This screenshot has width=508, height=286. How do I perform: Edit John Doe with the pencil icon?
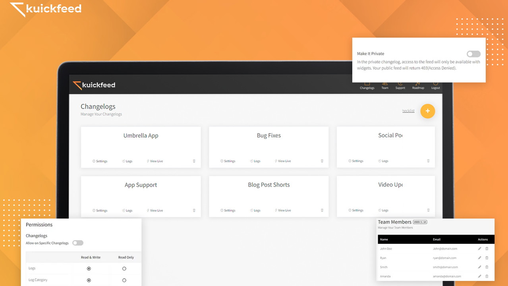pos(480,249)
